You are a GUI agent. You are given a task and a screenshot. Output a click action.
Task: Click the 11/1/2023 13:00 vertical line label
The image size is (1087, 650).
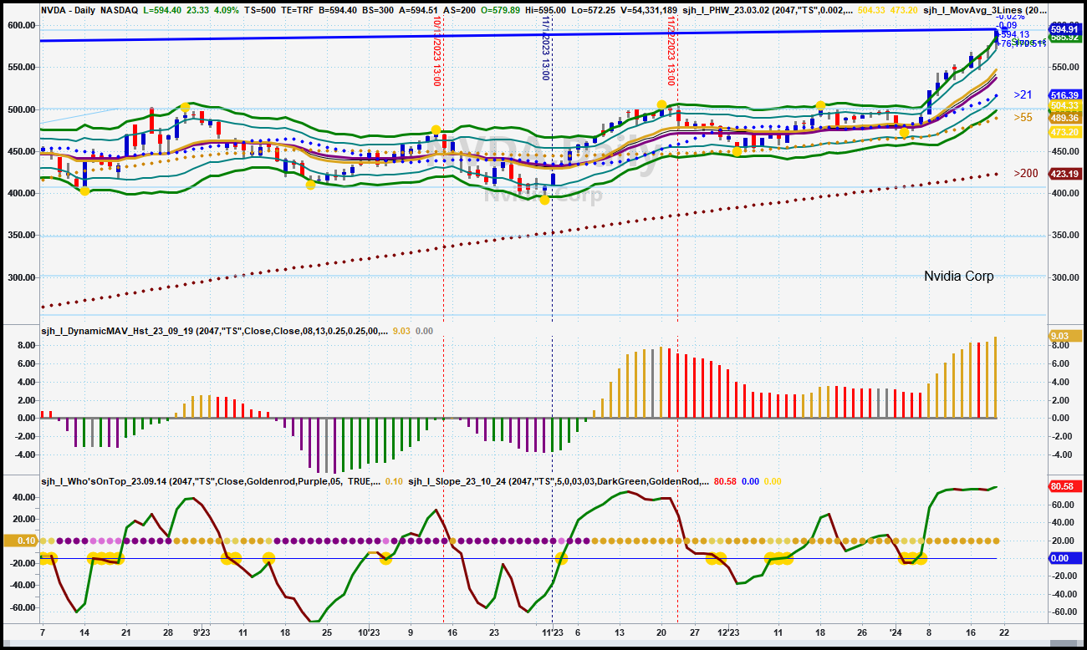545,47
